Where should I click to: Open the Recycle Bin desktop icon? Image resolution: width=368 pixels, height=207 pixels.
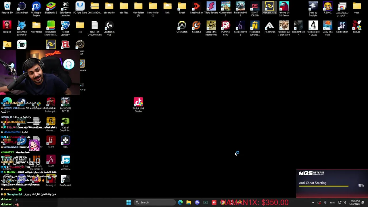(7, 8)
